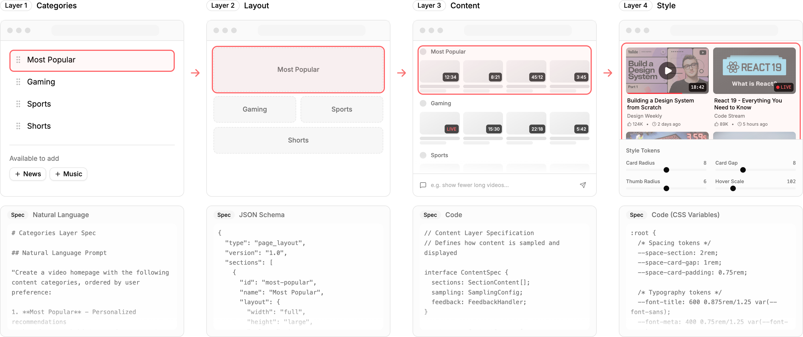Adjust the Card Radius slider handle
The height and width of the screenshot is (337, 803).
point(666,170)
